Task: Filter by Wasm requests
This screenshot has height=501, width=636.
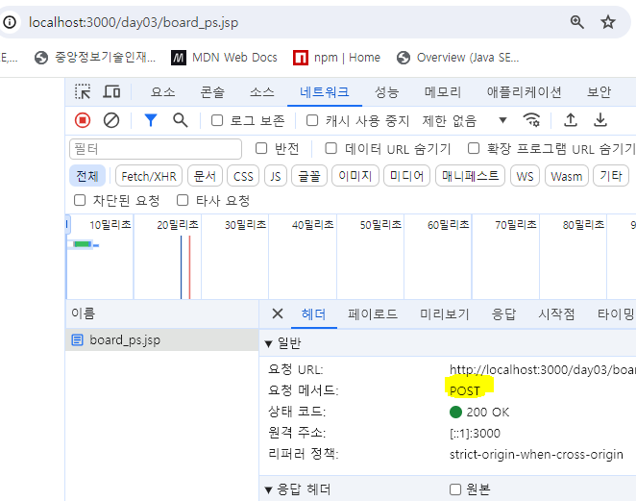Action: pos(566,176)
